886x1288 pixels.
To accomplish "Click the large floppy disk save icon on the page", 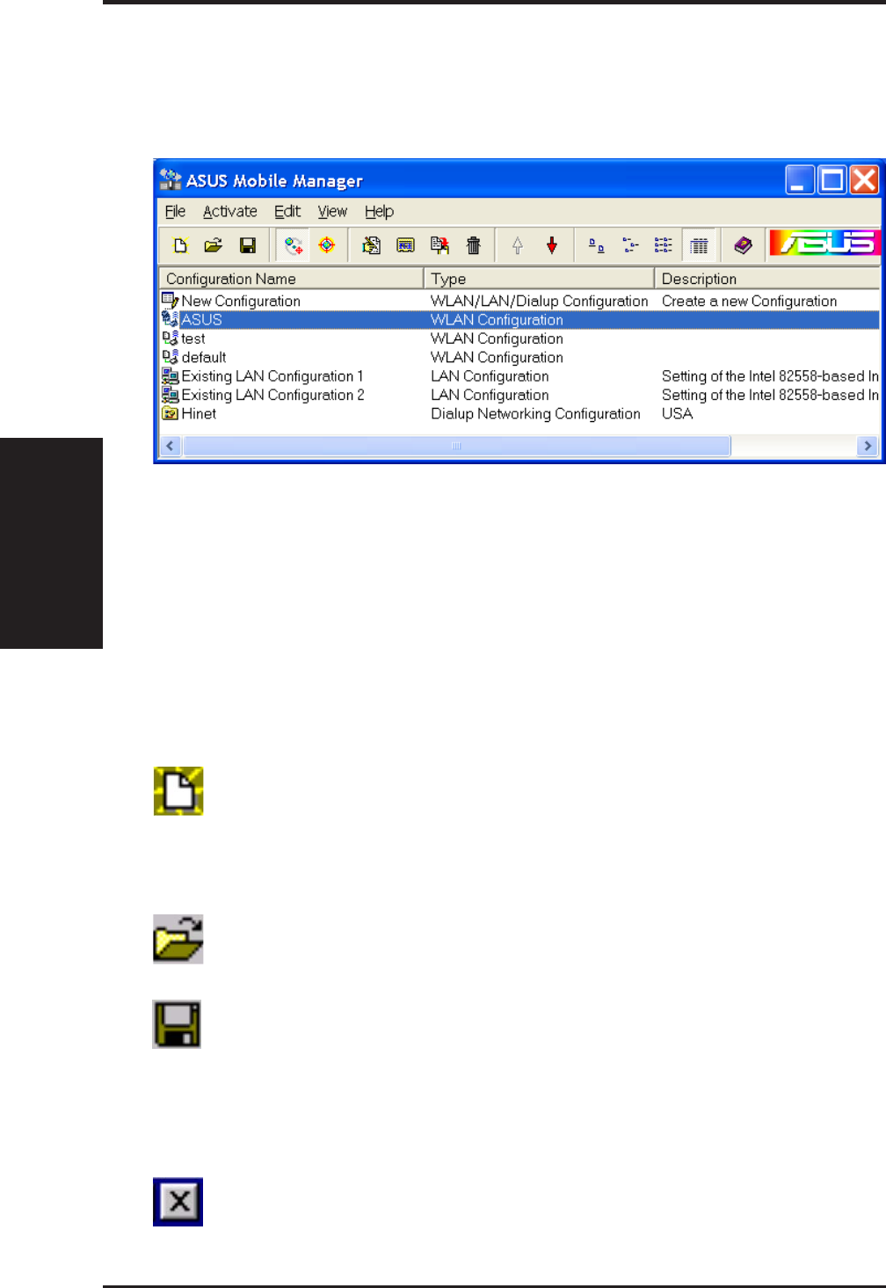I will click(x=177, y=1024).
